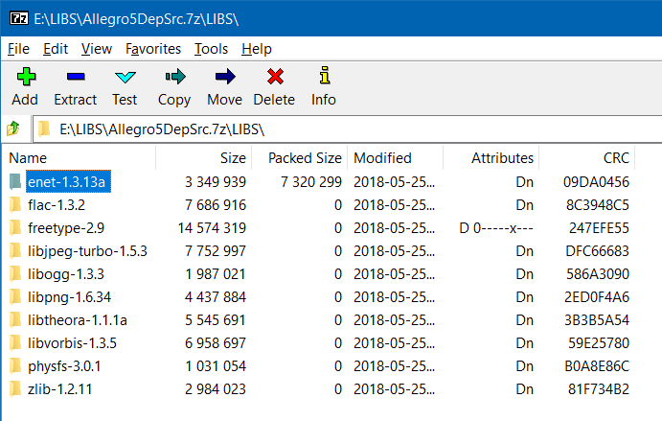Open Info with the yellow i icon

324,77
